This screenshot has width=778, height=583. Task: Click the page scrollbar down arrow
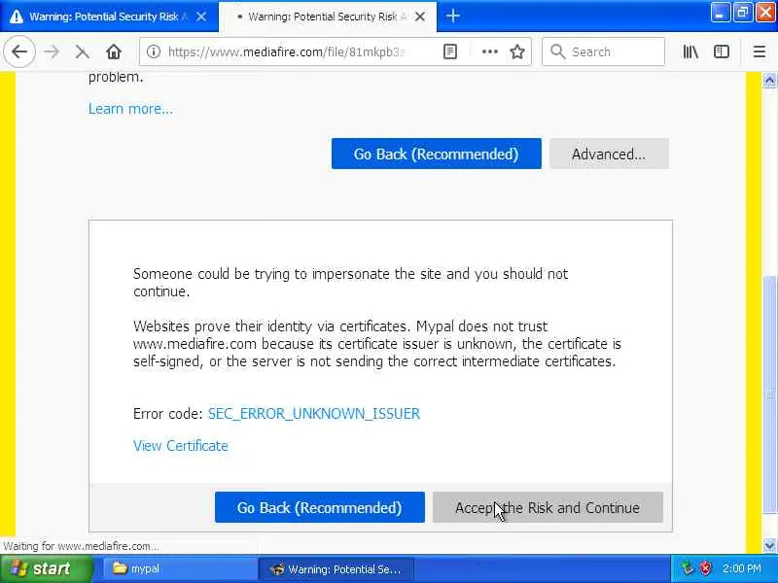click(769, 545)
